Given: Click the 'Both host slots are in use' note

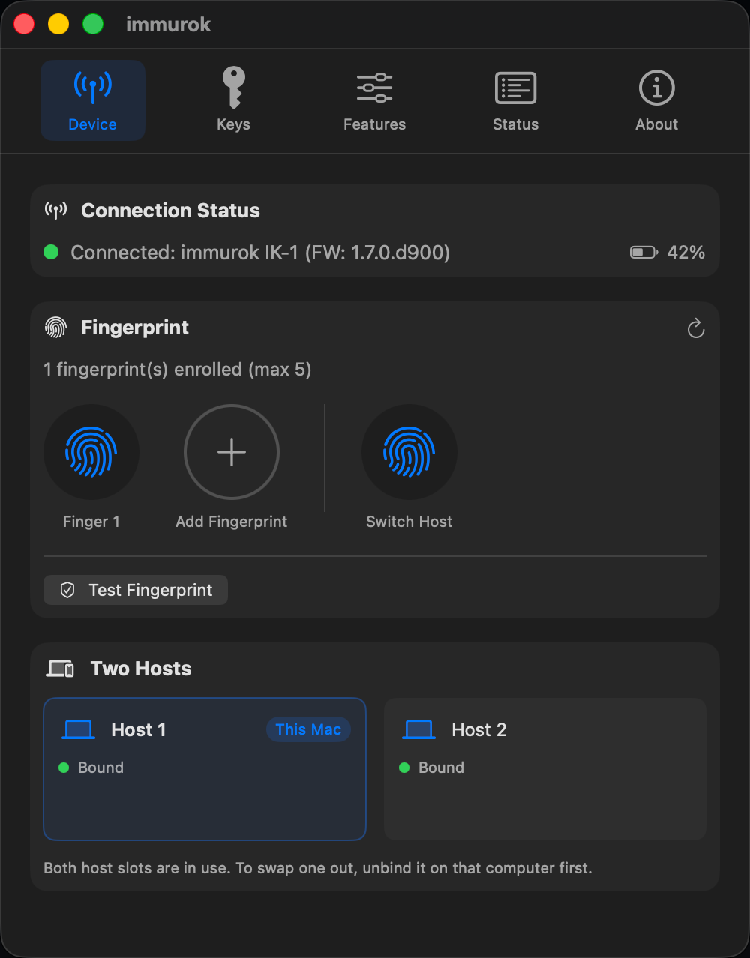Looking at the screenshot, I should tap(318, 868).
